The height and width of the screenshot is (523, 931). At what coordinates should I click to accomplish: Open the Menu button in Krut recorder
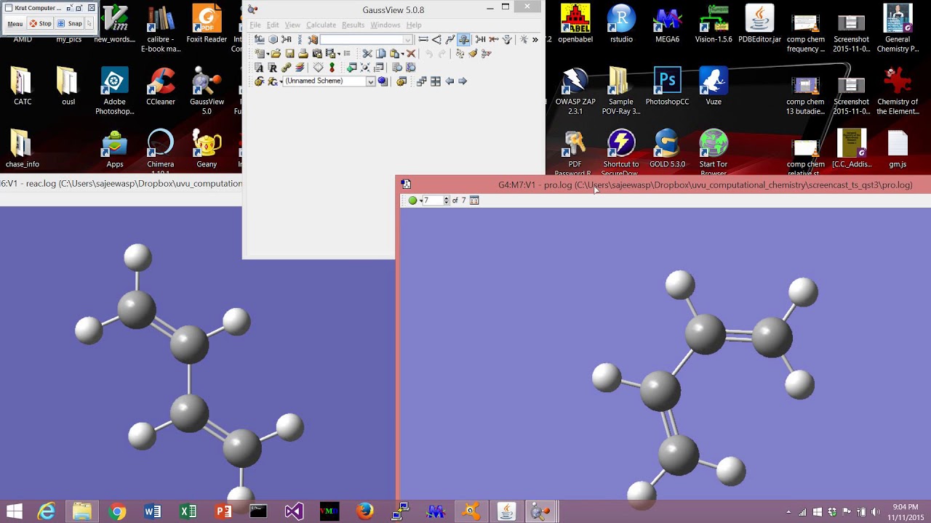[15, 23]
